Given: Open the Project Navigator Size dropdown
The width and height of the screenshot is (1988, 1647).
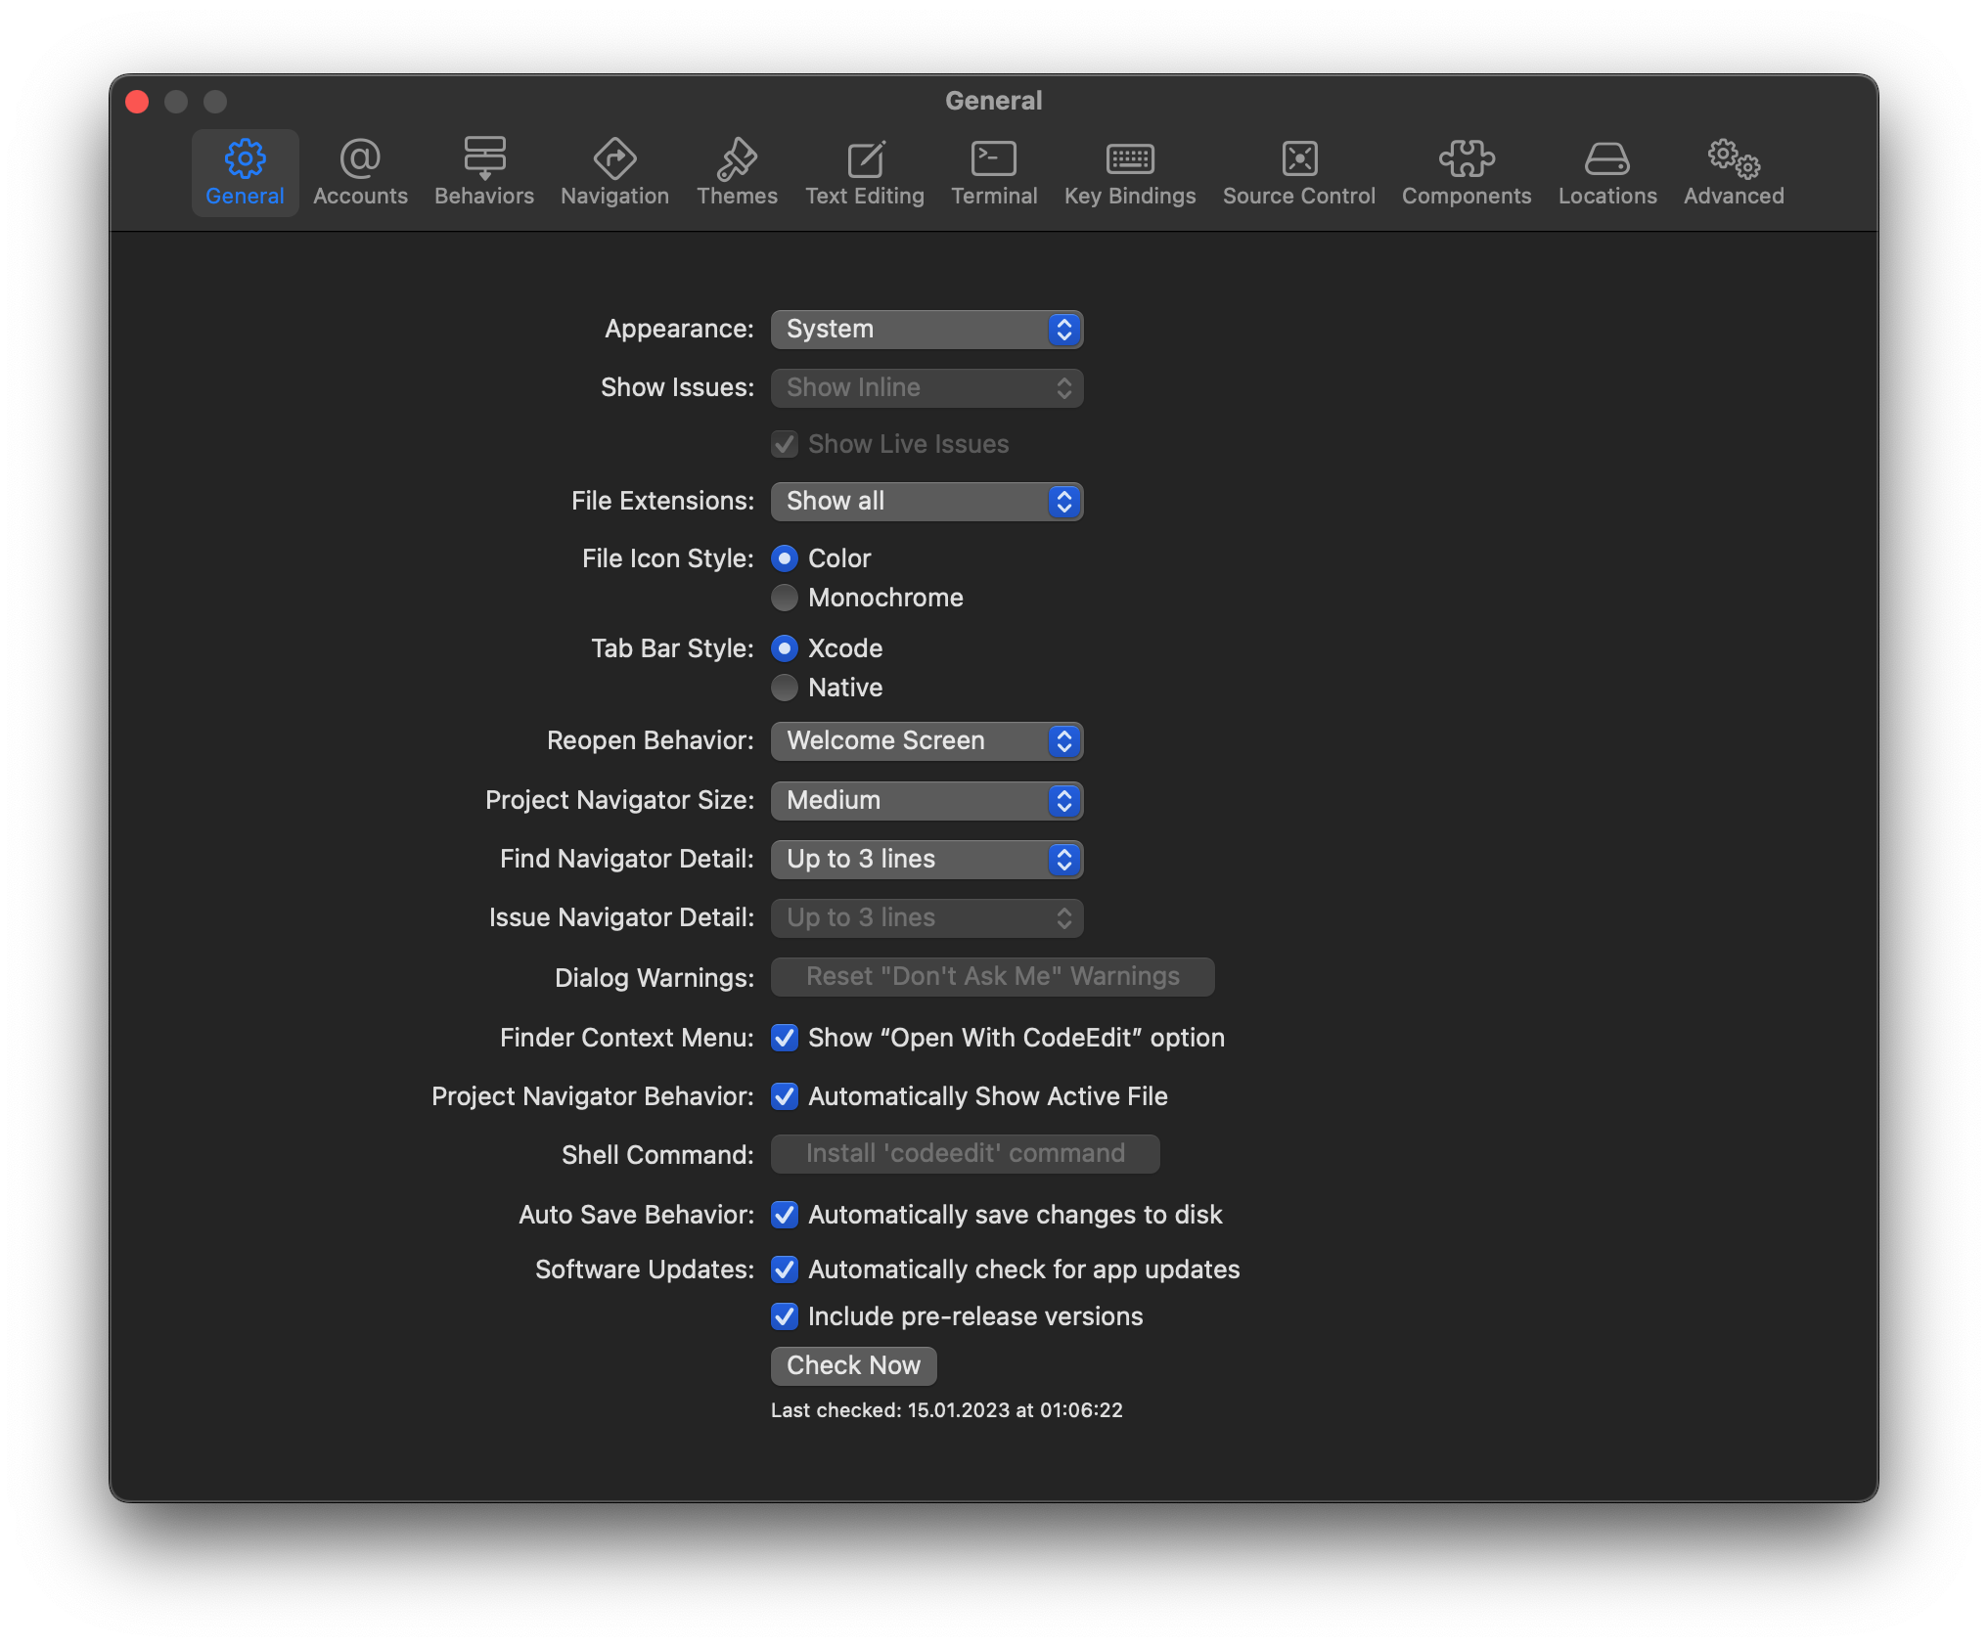Looking at the screenshot, I should [x=926, y=801].
